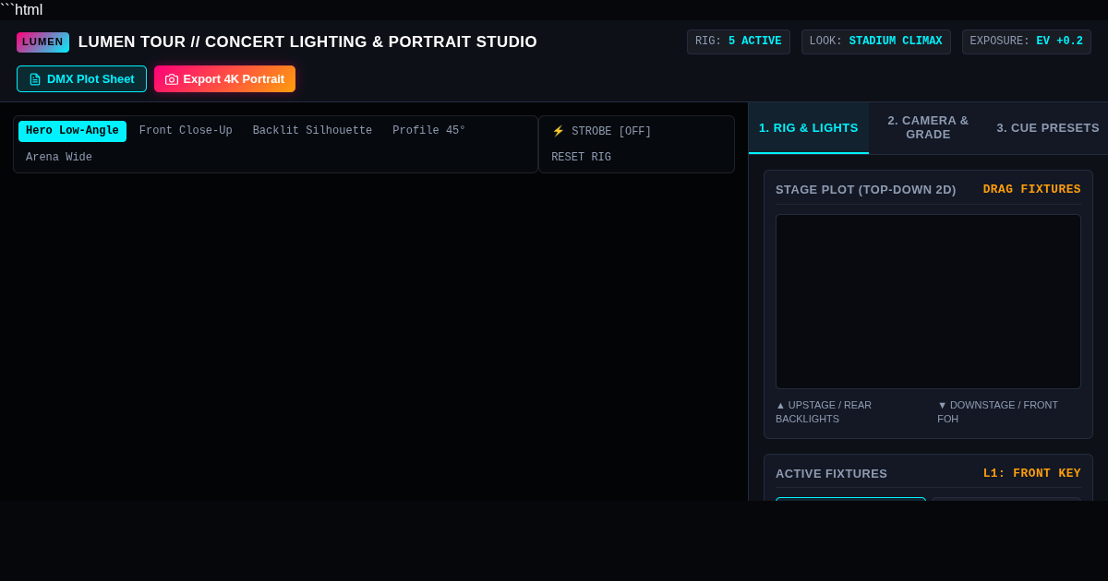The image size is (1108, 581).
Task: Reset the rig with RESET RIG
Action: tap(581, 158)
